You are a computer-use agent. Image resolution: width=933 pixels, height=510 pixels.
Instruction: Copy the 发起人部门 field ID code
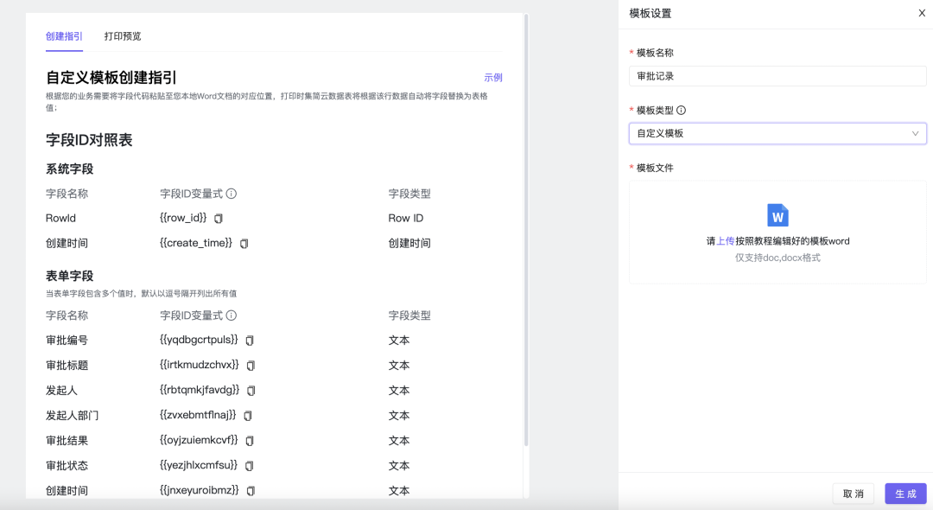pos(248,416)
